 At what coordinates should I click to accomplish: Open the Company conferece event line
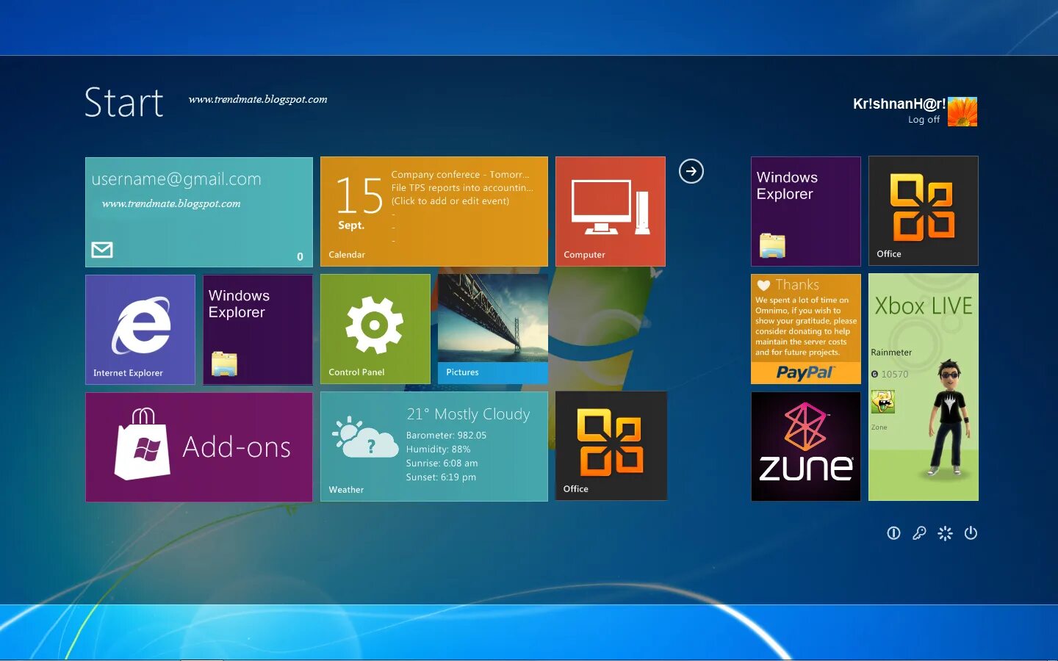460,175
